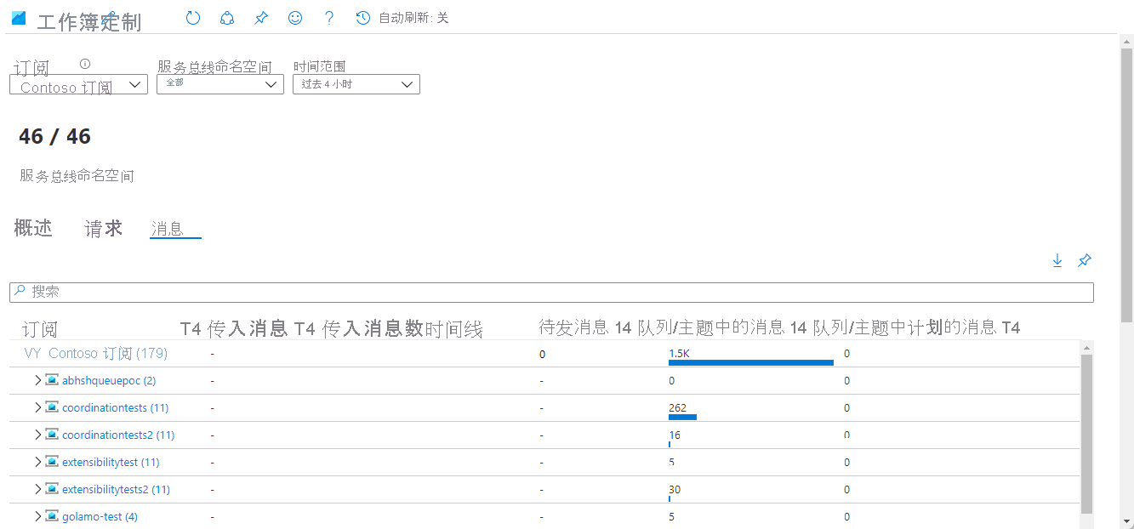
Task: Expand the coordinationtests2 (11) row
Action: click(37, 435)
